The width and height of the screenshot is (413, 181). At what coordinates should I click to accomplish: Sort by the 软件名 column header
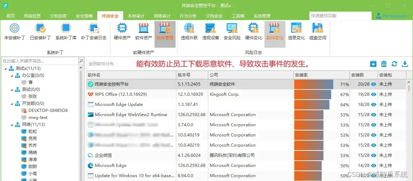coord(131,75)
